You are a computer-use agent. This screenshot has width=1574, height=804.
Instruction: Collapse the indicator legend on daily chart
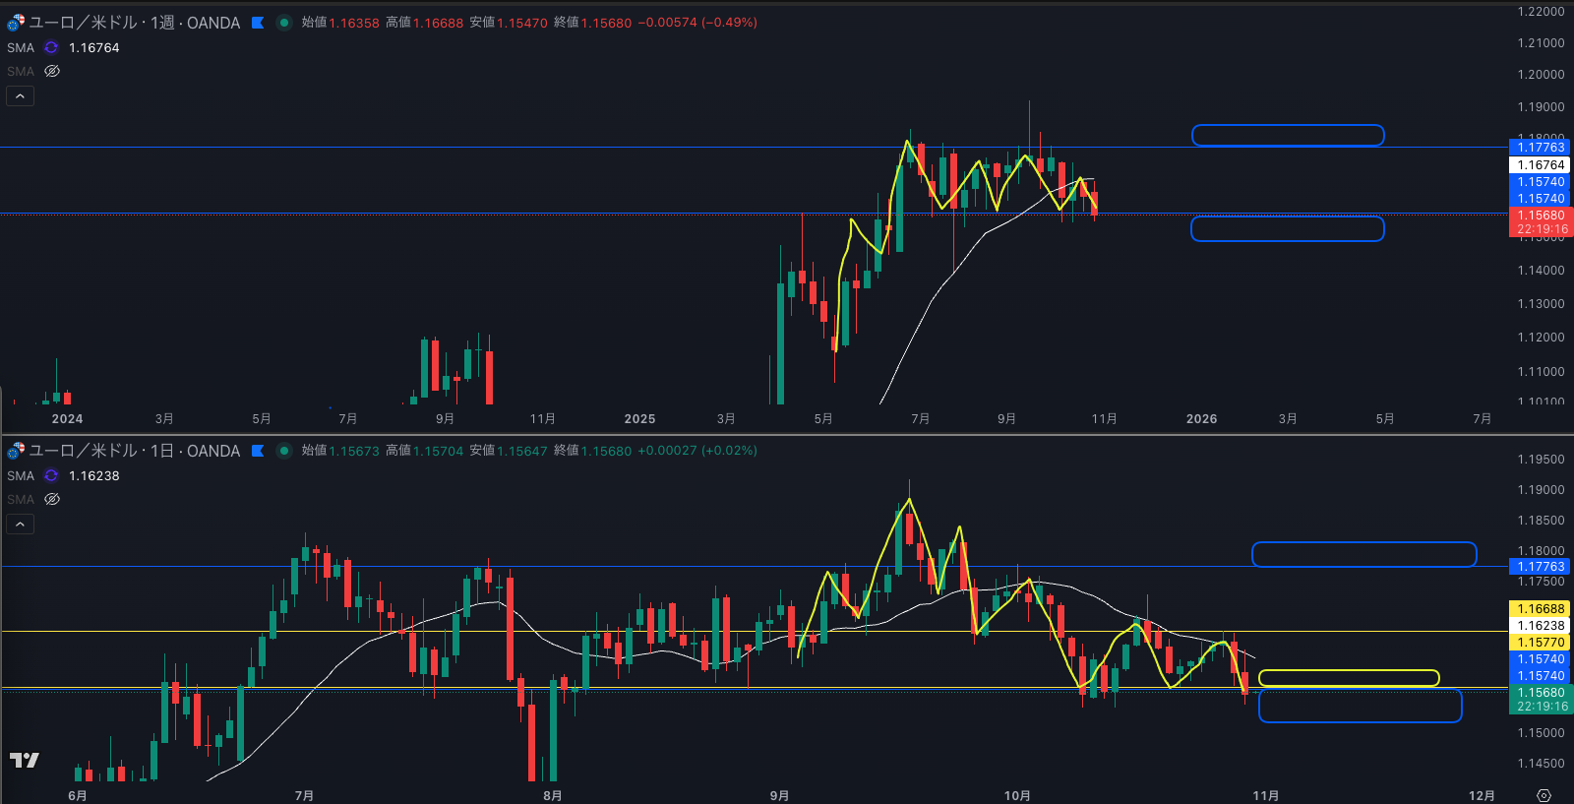[20, 524]
